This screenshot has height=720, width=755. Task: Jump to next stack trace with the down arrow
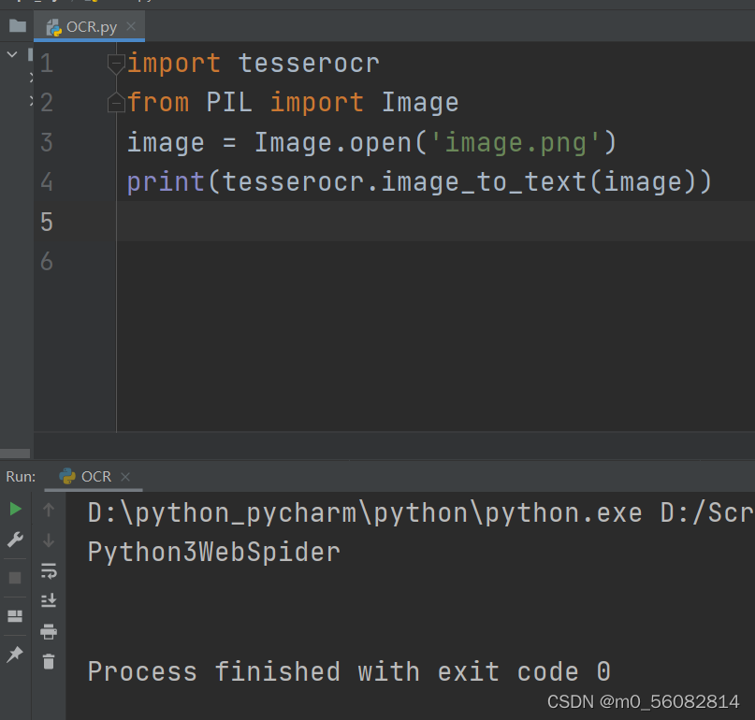pyautogui.click(x=49, y=540)
